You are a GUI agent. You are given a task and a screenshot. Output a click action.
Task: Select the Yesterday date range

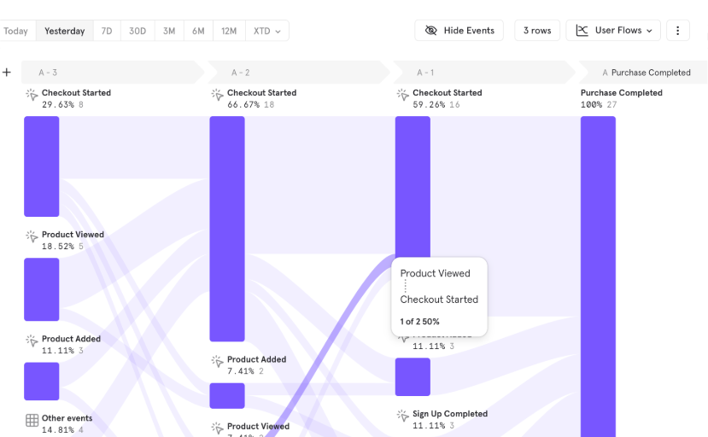click(x=65, y=31)
